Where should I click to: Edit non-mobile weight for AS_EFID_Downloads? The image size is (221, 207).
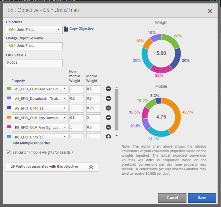tap(76, 99)
